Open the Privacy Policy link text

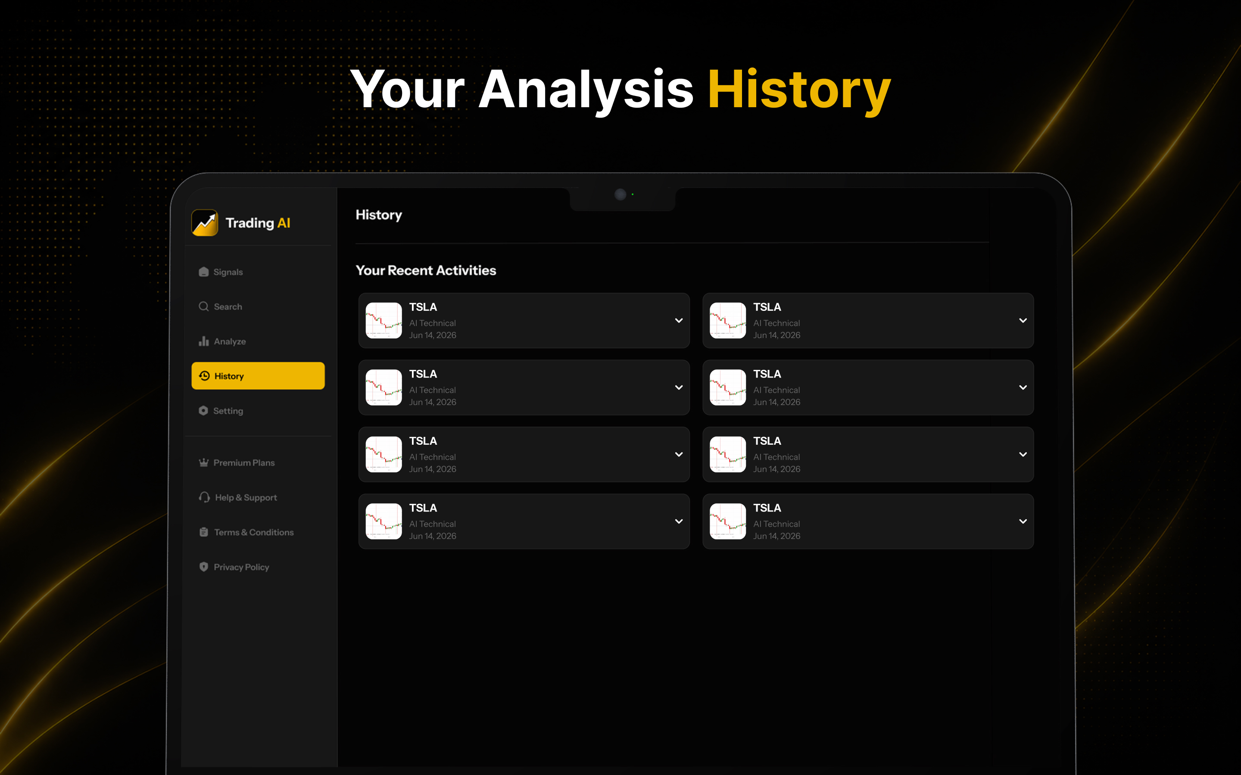(242, 567)
